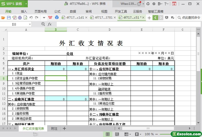The height and width of the screenshot is (137, 202).
Task: Click the 100 % zoom level
Action: click(x=149, y=134)
